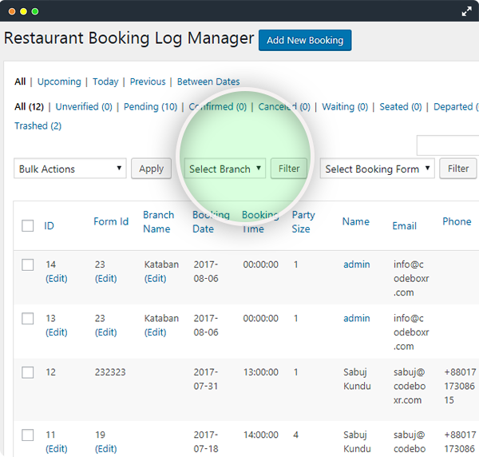Open the Select Booking Form dropdown

pyautogui.click(x=377, y=169)
